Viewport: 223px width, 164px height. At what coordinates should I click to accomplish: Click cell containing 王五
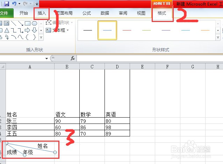coord(30,133)
